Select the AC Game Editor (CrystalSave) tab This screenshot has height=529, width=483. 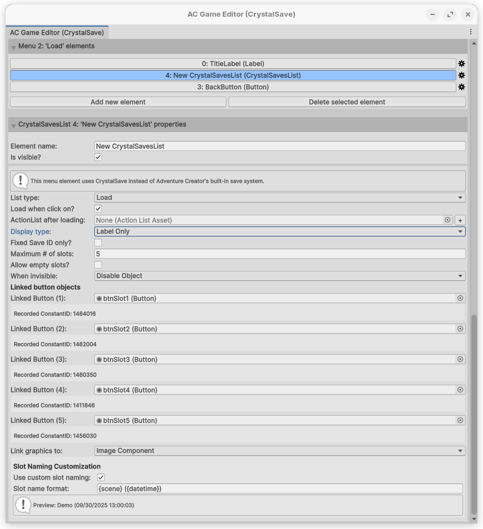[x=57, y=33]
